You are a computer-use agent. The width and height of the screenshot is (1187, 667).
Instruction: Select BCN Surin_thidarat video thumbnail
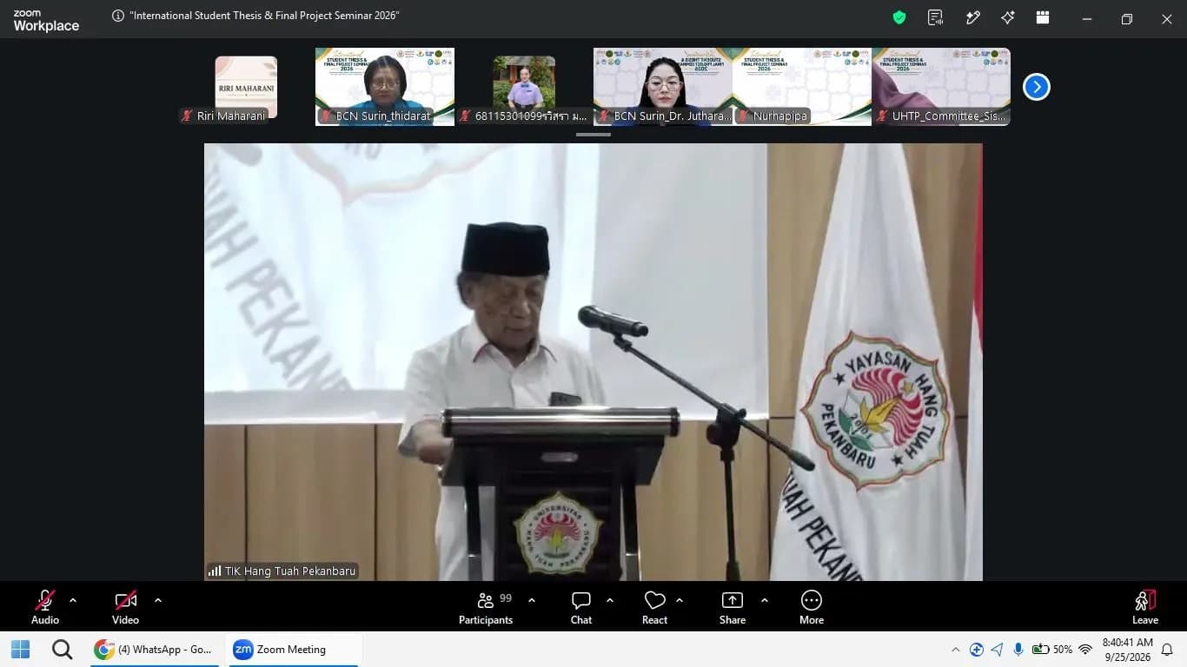pyautogui.click(x=385, y=87)
